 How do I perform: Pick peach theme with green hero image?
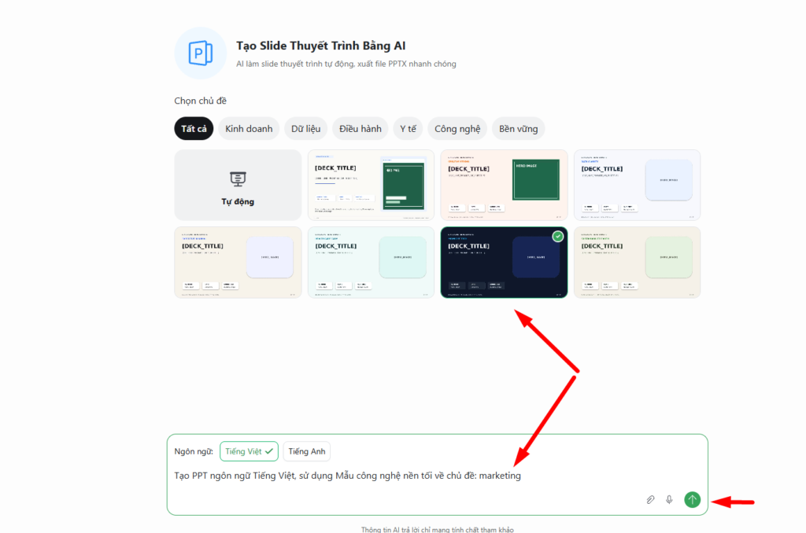click(505, 185)
